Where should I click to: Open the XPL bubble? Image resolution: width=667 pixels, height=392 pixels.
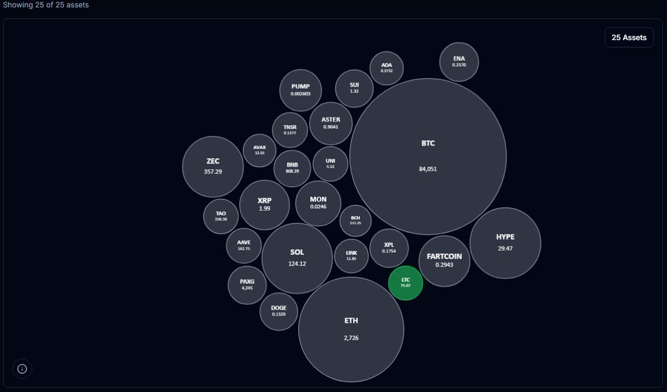(x=389, y=248)
